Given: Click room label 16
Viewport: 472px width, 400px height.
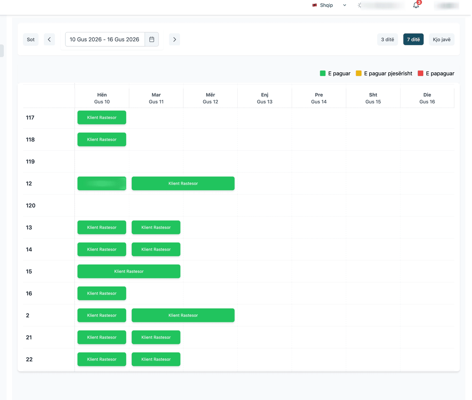Looking at the screenshot, I should (x=29, y=293).
